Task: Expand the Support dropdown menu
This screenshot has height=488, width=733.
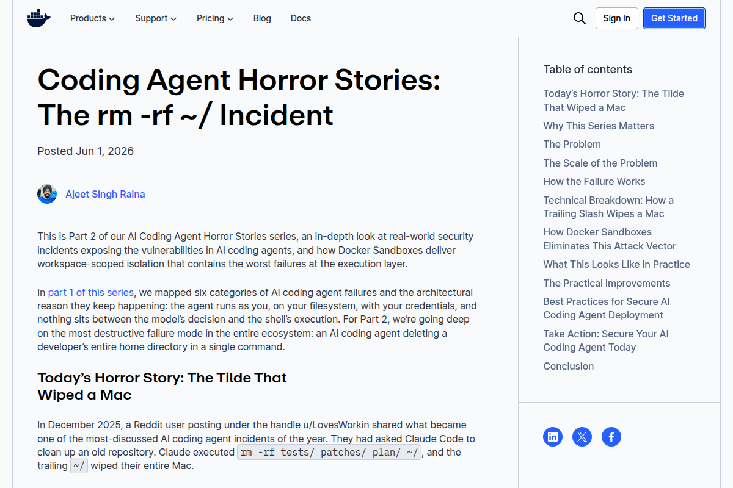Action: coord(156,18)
